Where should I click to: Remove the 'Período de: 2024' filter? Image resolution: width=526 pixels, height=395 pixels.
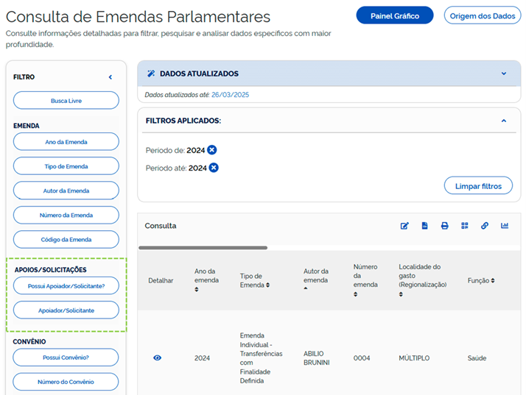coord(212,150)
